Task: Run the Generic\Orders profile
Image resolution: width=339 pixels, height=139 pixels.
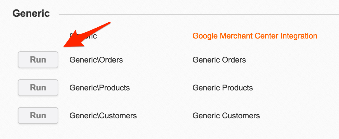Action: pyautogui.click(x=38, y=60)
